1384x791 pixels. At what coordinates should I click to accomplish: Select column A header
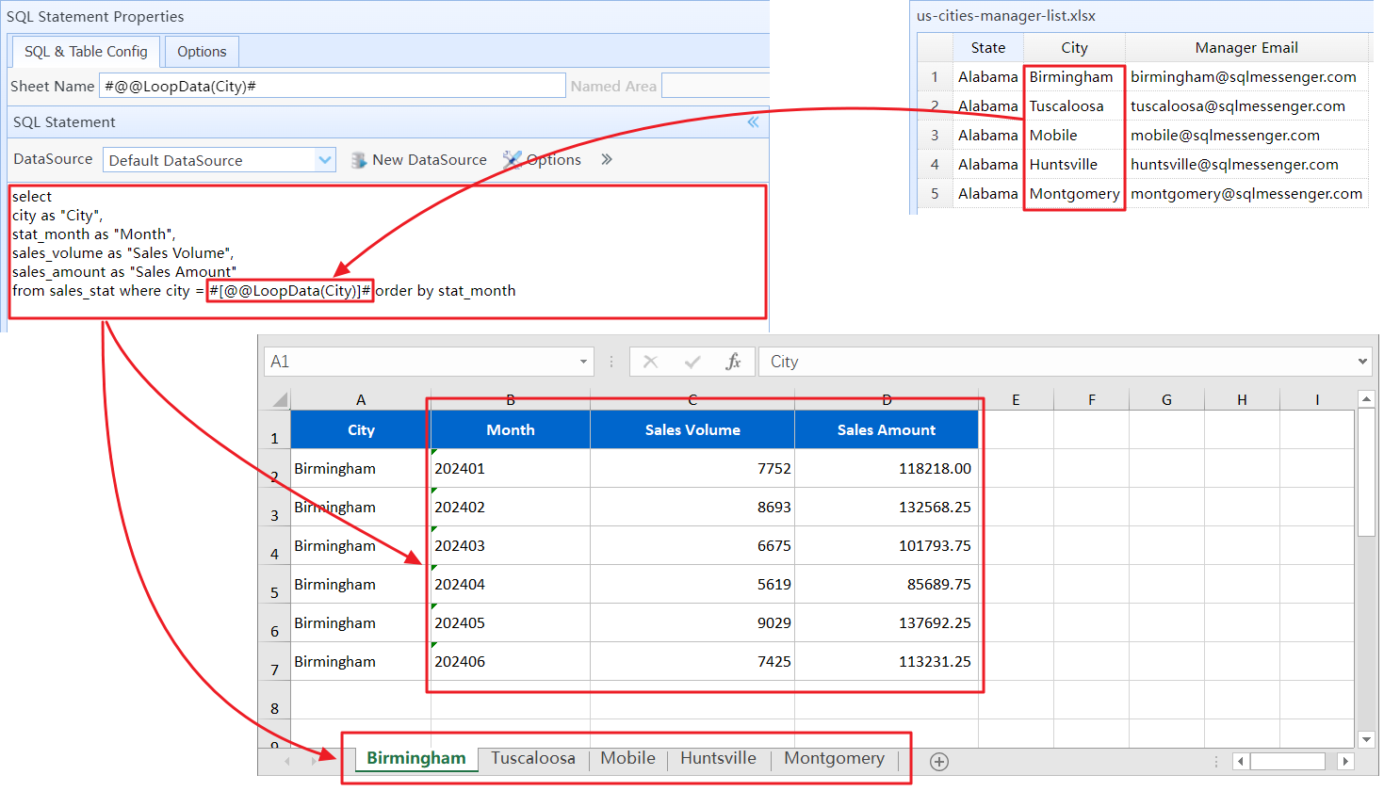pyautogui.click(x=361, y=400)
